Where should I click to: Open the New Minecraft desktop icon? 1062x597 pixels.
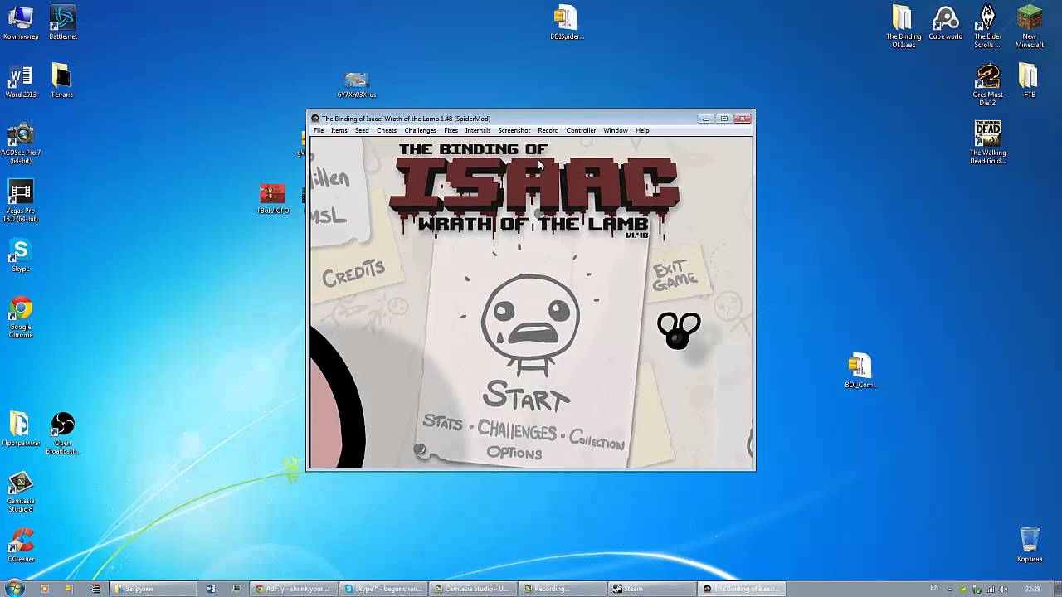coord(1029,27)
